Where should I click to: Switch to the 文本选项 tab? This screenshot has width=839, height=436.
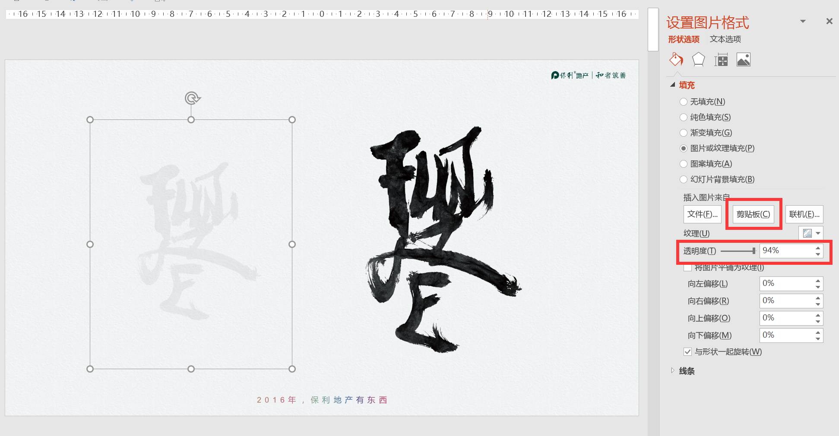(725, 39)
